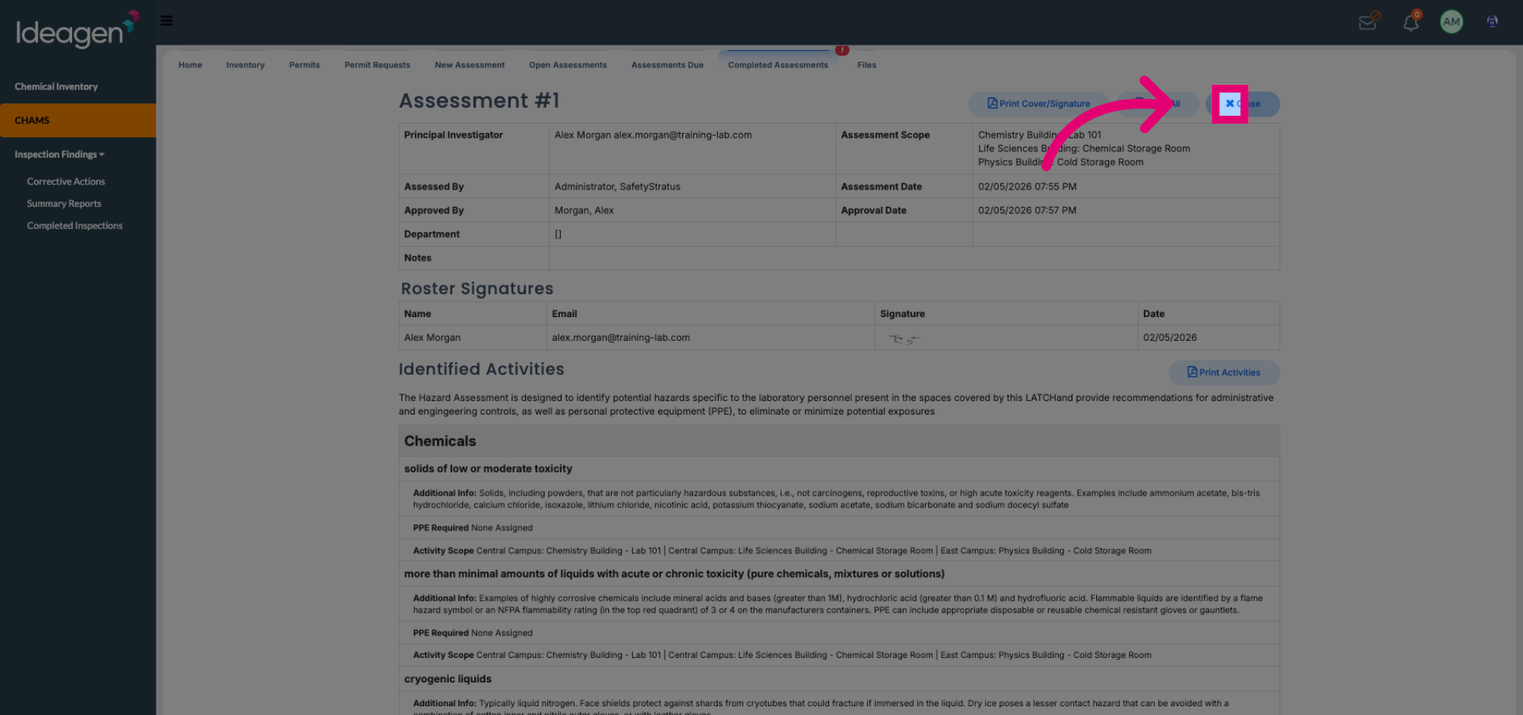
Task: Switch to the Inventory tab
Action: click(245, 65)
